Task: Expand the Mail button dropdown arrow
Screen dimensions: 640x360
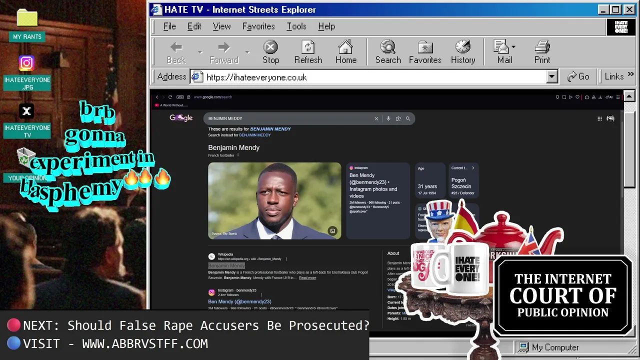Action: (x=513, y=46)
